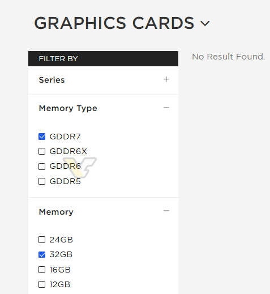Expand the Series filter plus icon

coord(166,79)
